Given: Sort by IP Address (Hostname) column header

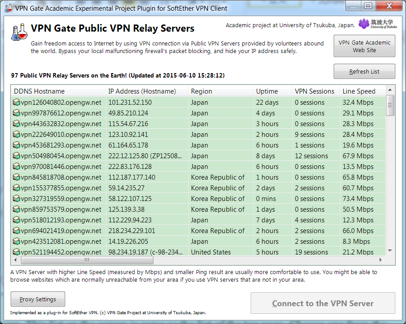Looking at the screenshot, I should point(147,91).
